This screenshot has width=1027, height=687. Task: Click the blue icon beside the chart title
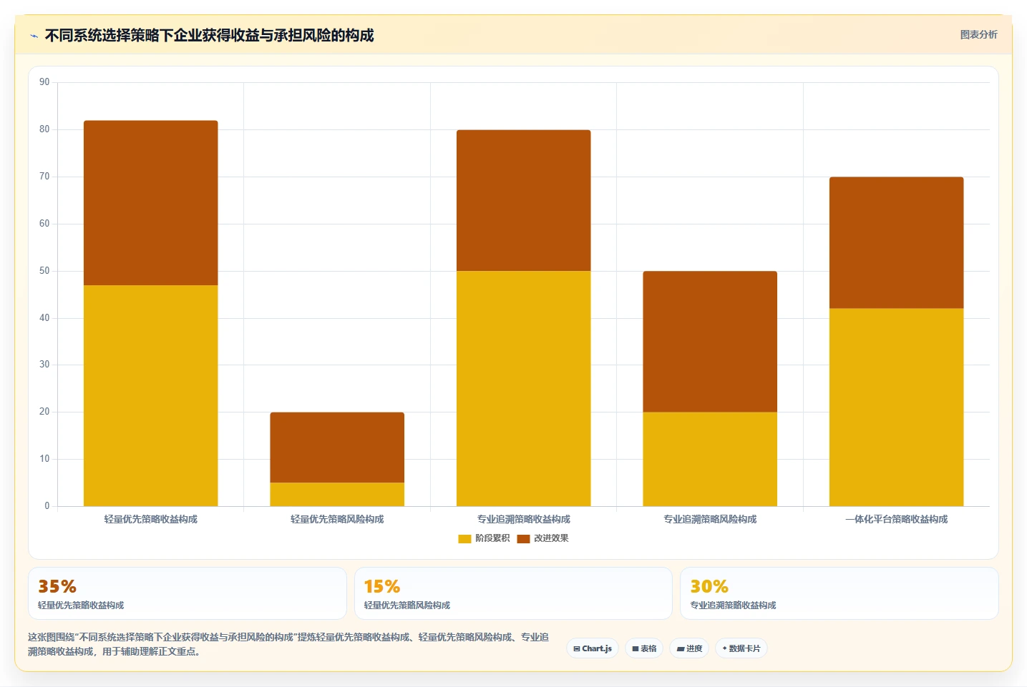pos(34,36)
